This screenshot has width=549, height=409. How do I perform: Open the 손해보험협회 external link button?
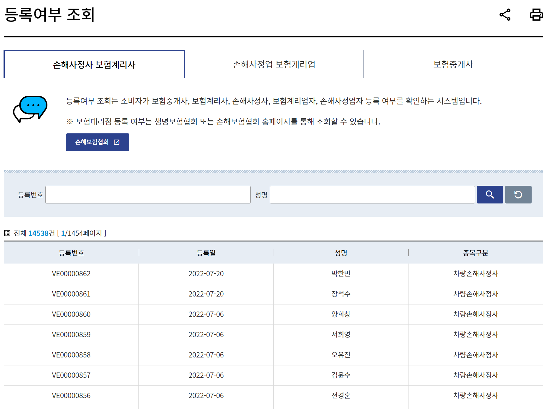click(x=97, y=142)
